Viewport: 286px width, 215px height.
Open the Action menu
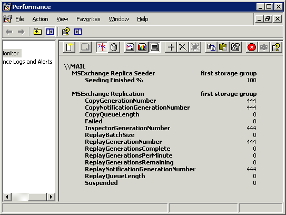pos(41,19)
